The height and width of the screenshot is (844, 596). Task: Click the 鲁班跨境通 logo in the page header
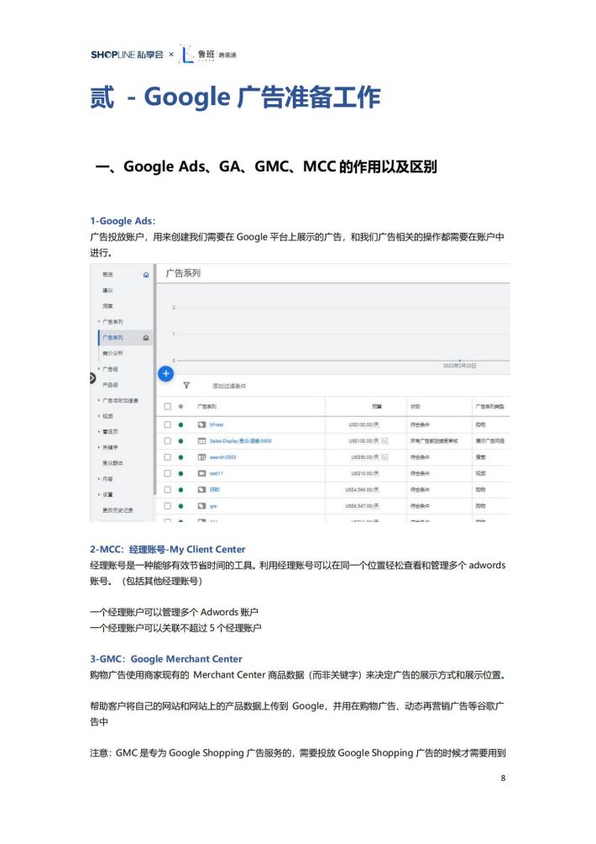[x=208, y=54]
